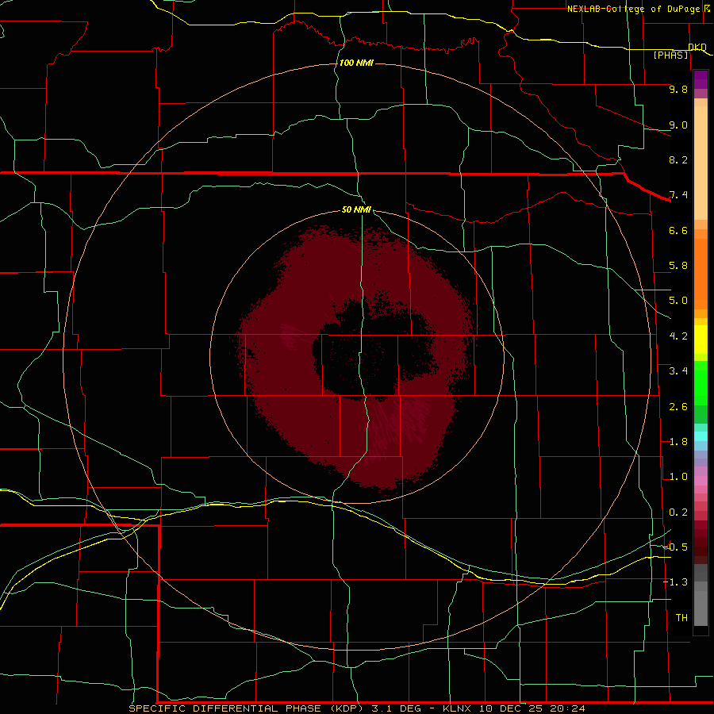Click the 50 NMI range ring label

coord(356,209)
